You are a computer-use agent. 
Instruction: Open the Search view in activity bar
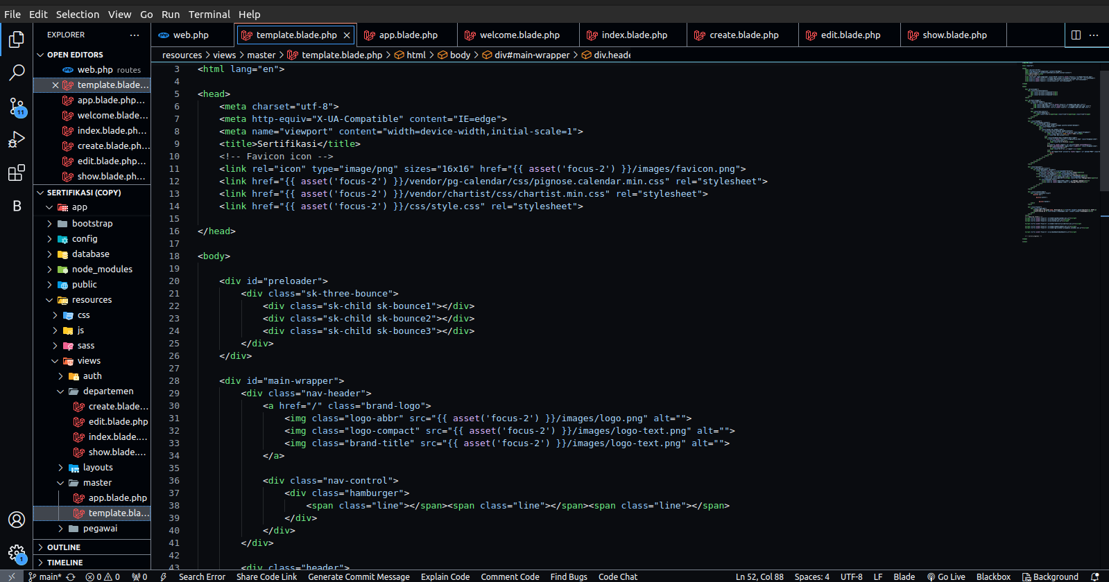(x=17, y=72)
